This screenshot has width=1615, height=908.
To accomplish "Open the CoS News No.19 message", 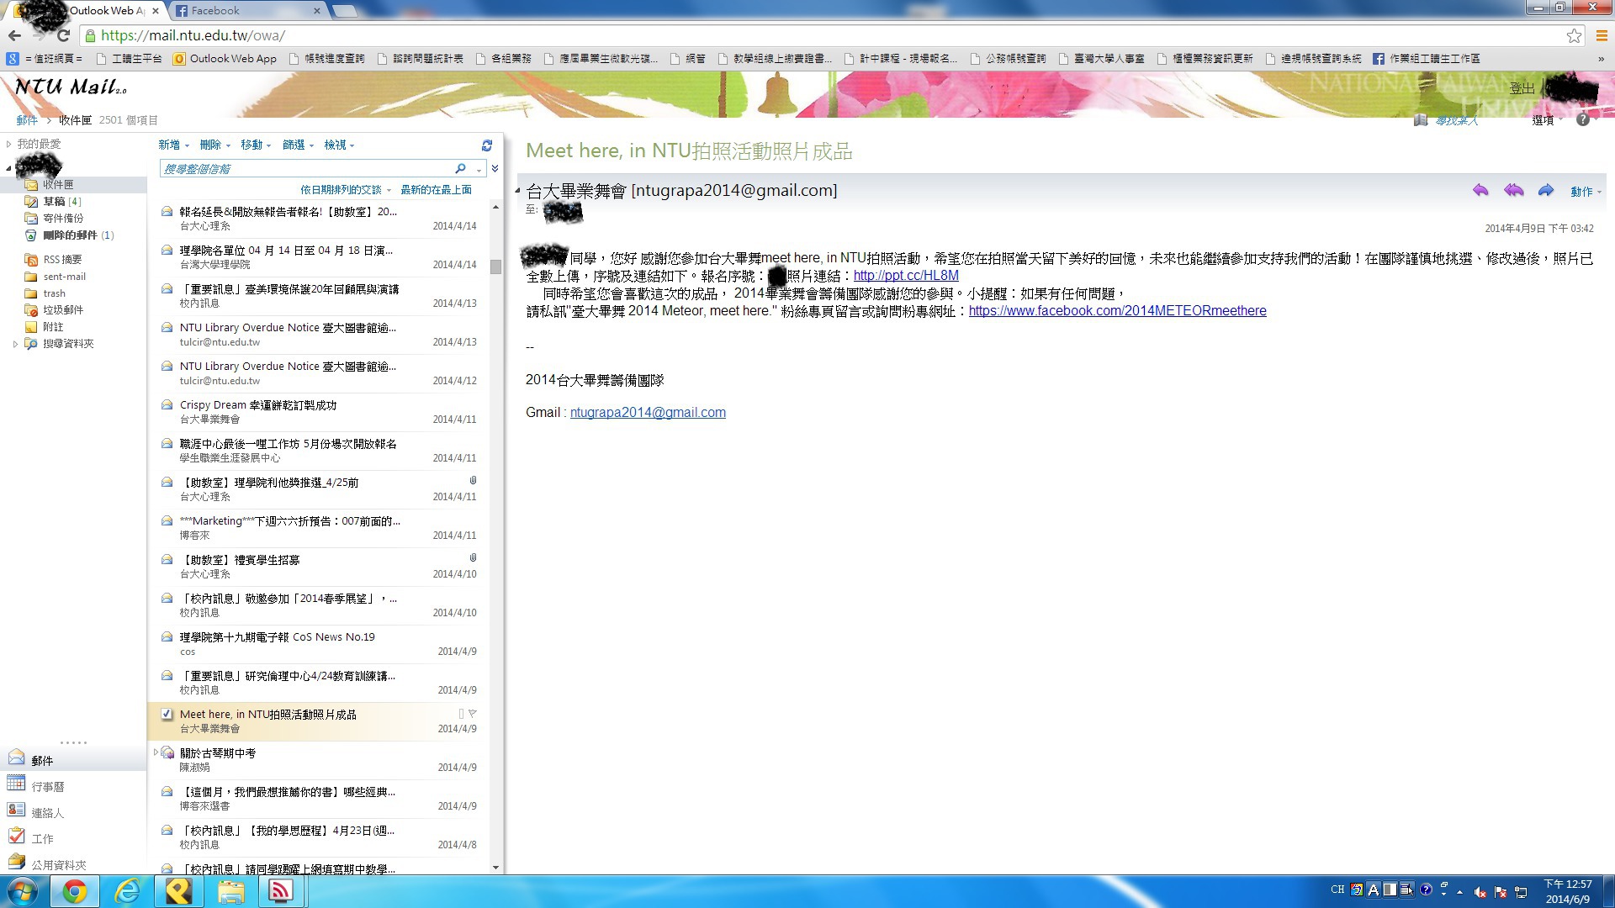I will (317, 644).
